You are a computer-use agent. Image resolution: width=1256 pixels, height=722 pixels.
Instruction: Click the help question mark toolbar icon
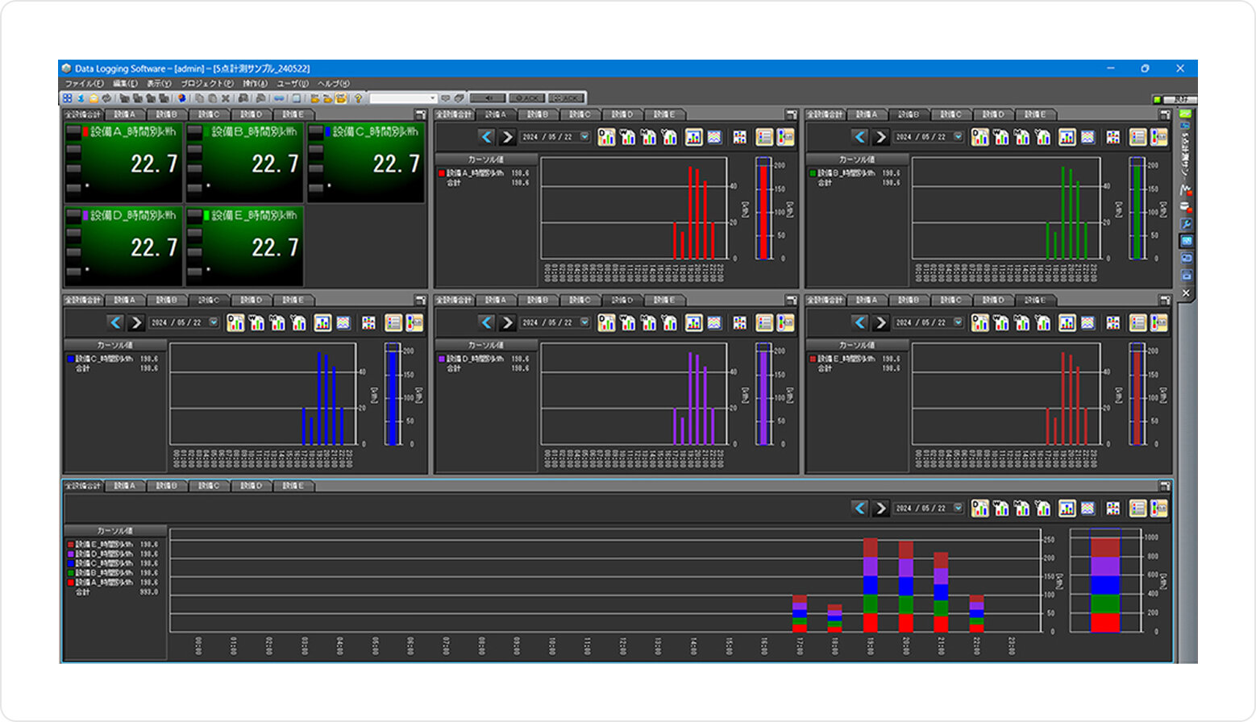358,98
